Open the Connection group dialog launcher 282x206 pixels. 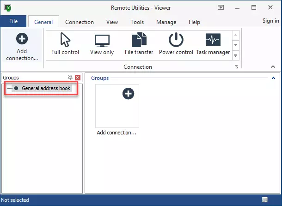tap(236, 67)
